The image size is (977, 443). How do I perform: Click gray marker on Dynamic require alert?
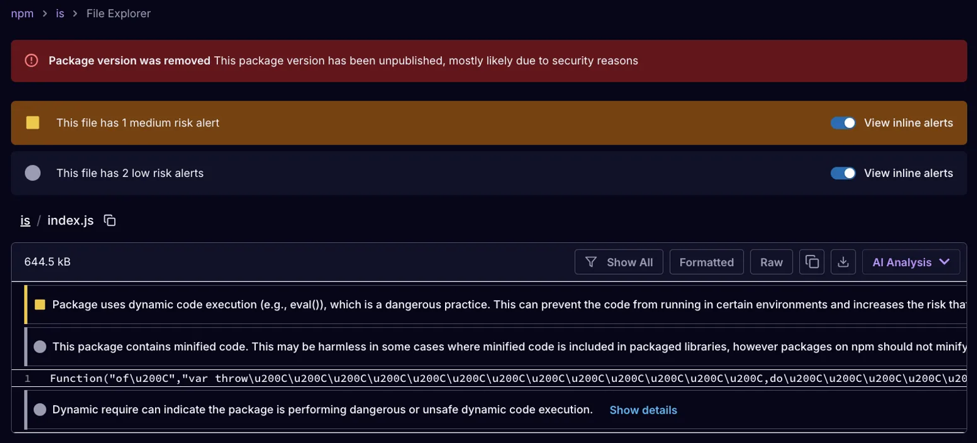tap(40, 409)
